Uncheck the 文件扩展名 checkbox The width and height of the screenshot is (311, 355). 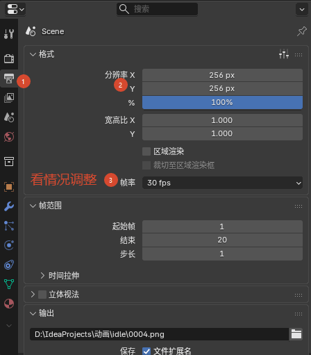[146, 351]
